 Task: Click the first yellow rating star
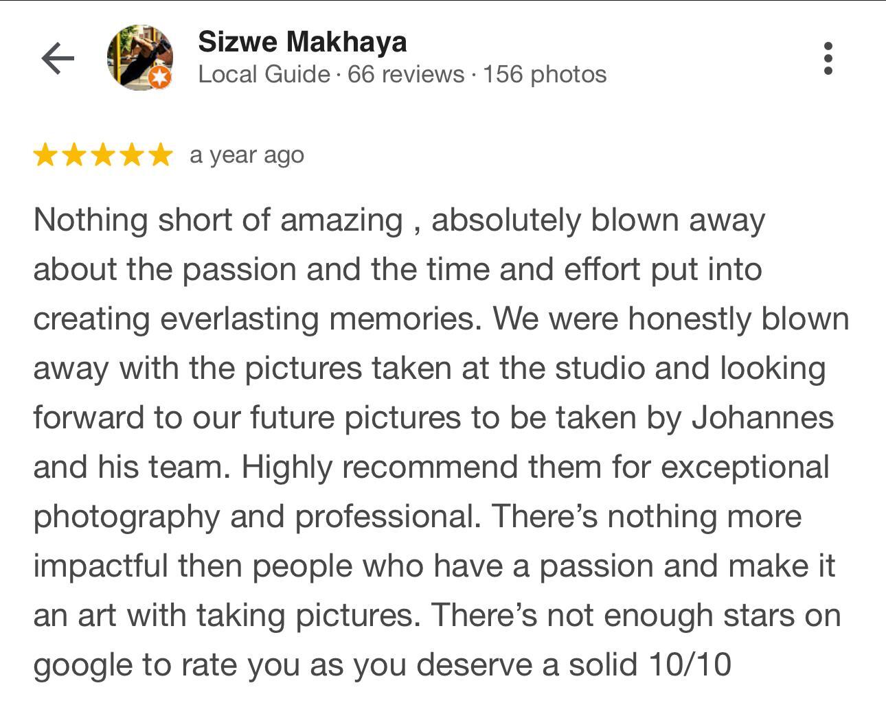[45, 155]
